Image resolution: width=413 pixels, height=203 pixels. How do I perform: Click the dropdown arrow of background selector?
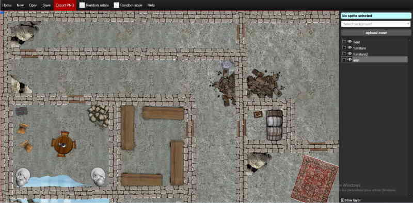[x=408, y=24]
